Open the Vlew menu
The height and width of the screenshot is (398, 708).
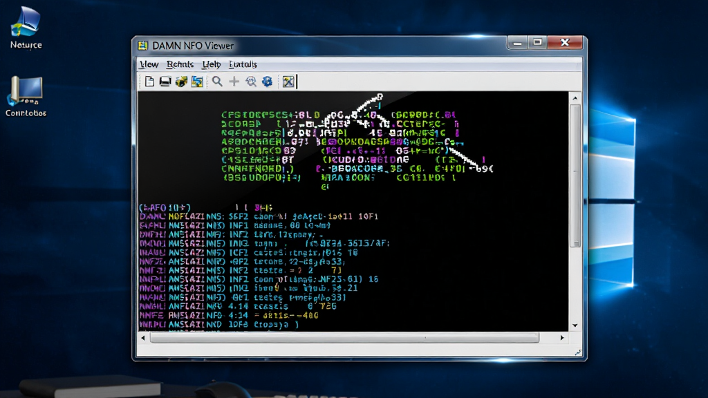(149, 64)
